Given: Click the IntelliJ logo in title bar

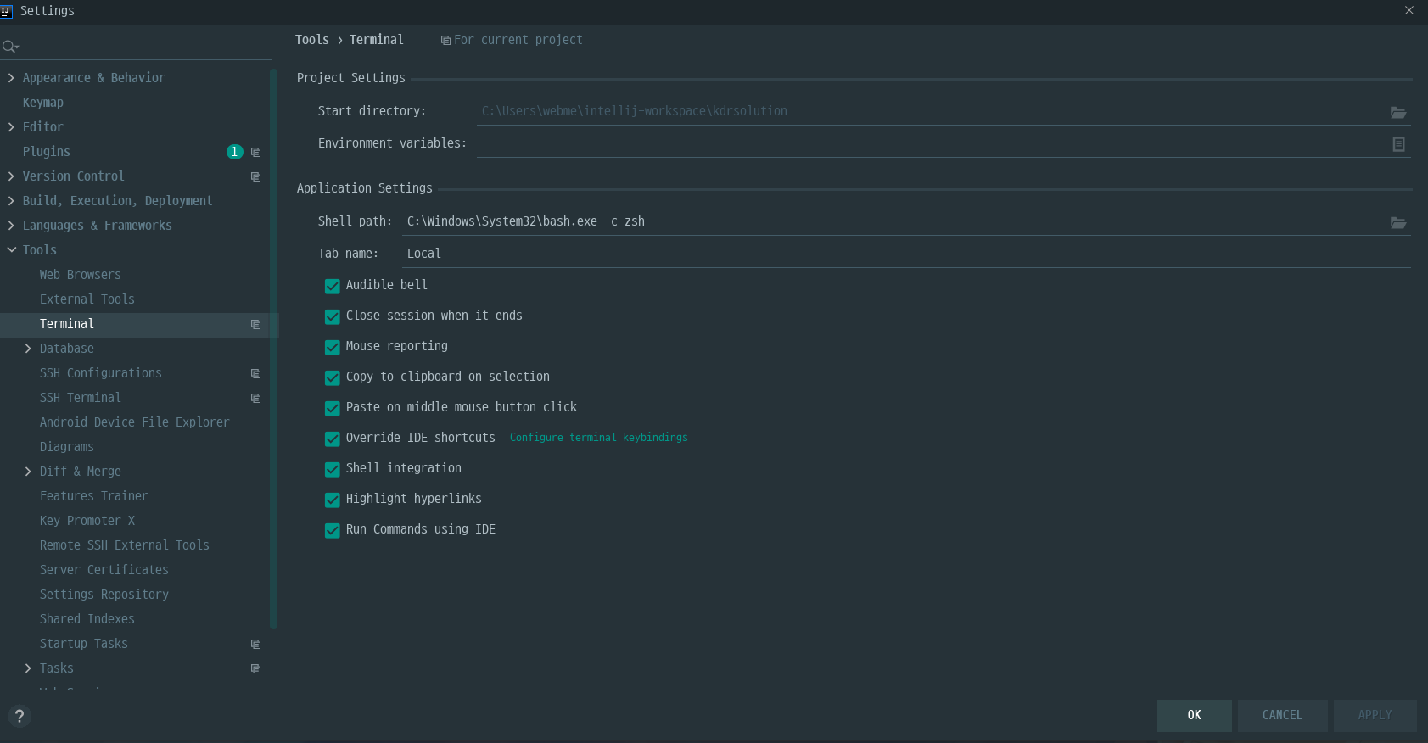Looking at the screenshot, I should coord(6,11).
